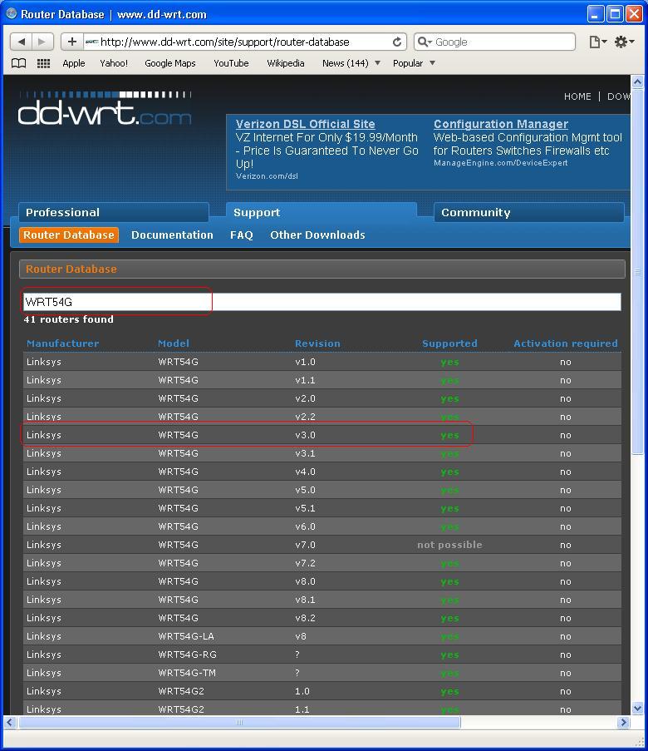Click the vertical scrollbar up arrow
The image size is (648, 751).
[x=637, y=82]
